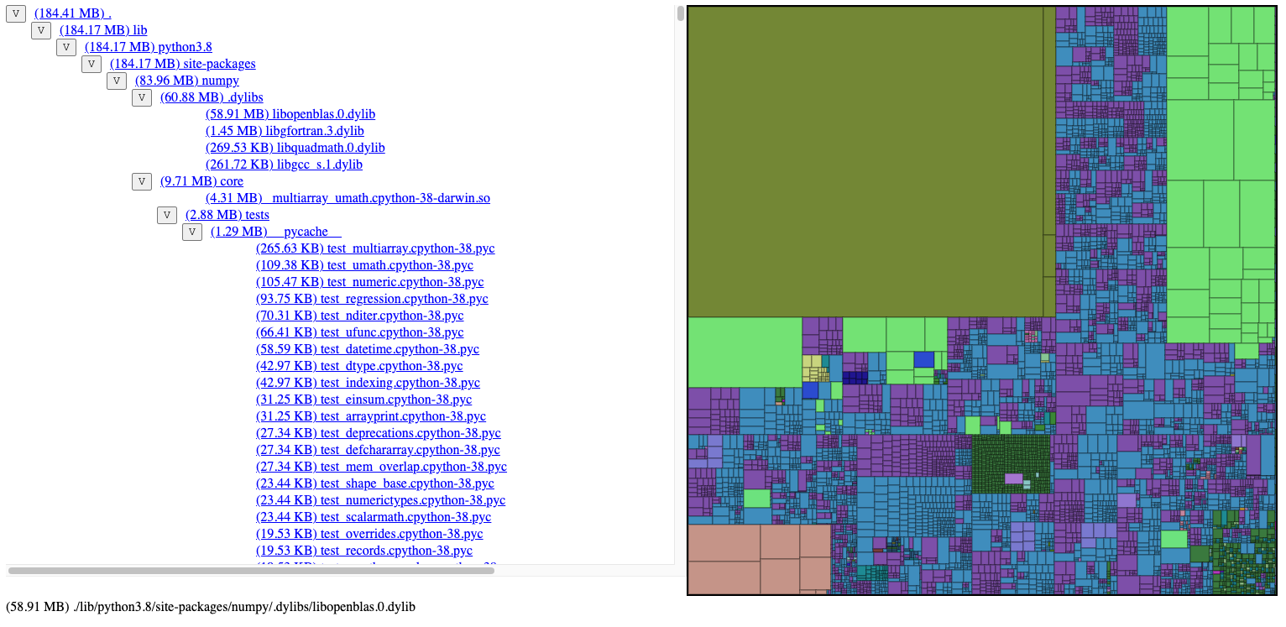
Task: Collapse the "lib" folder in the tree
Action: click(40, 30)
